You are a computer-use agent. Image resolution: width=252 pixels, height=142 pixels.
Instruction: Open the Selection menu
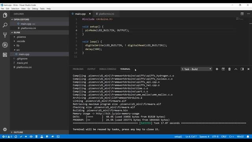(x=15, y=9)
